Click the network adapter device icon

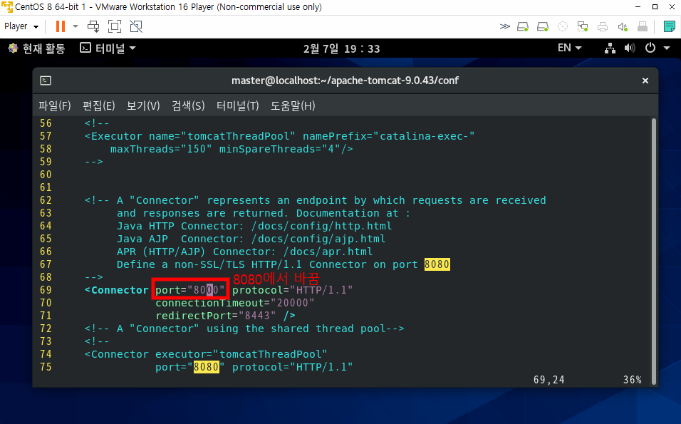point(583,27)
